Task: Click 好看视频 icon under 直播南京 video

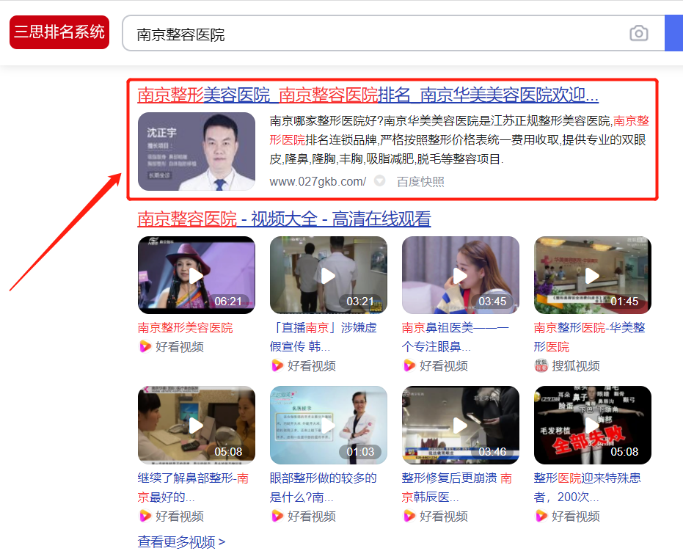Action: 277,366
